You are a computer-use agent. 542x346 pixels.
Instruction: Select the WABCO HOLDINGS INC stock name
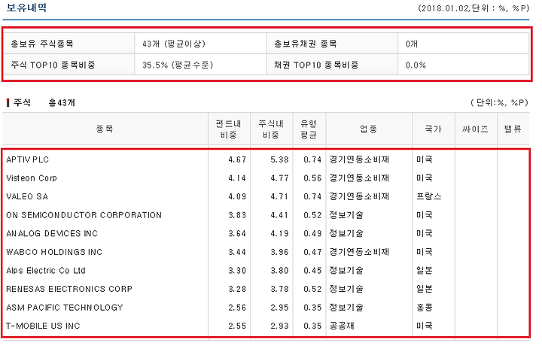point(55,252)
